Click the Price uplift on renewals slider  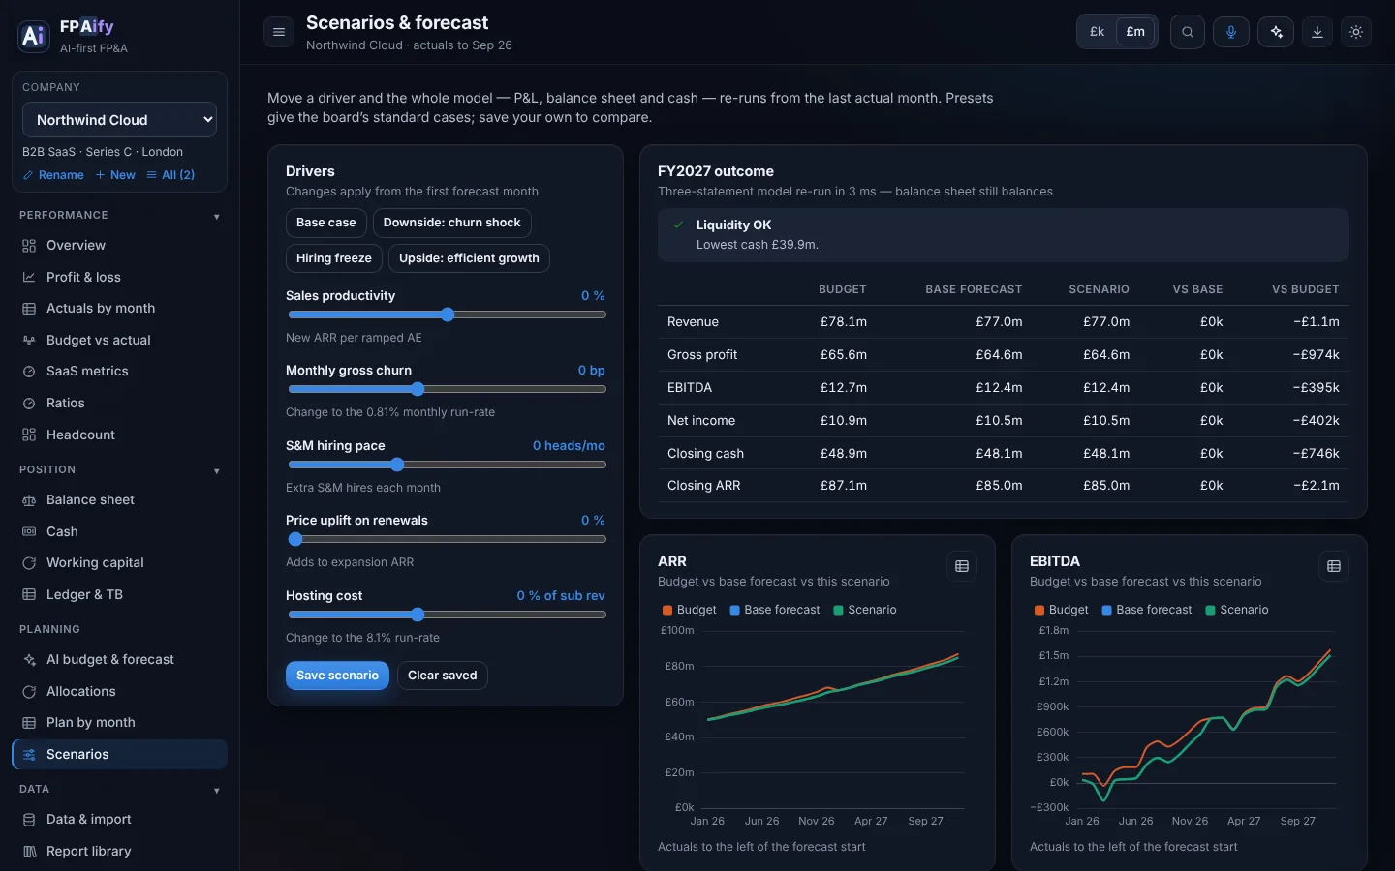(x=448, y=539)
